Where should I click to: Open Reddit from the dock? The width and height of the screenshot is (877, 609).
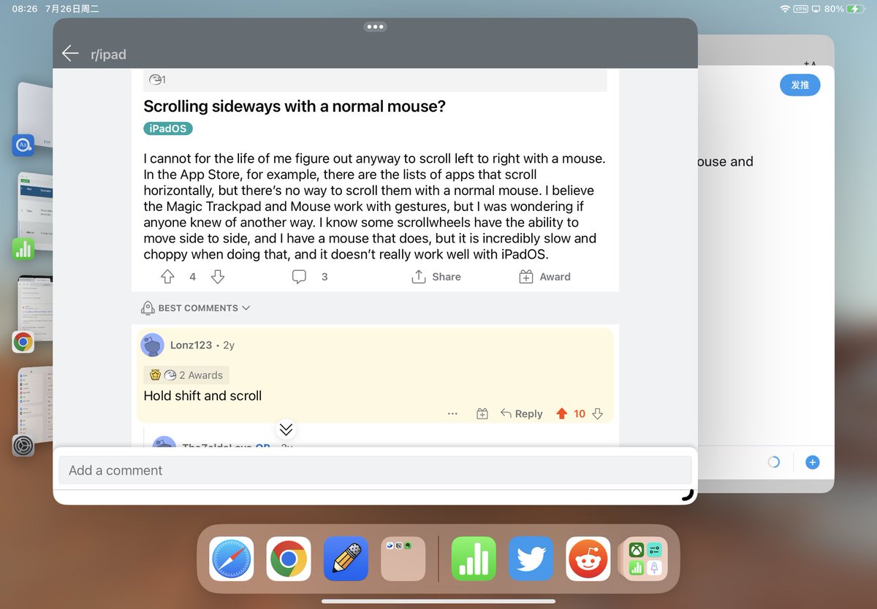[588, 559]
